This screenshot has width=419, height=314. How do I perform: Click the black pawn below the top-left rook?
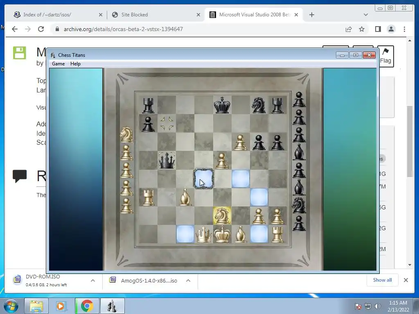(x=148, y=123)
